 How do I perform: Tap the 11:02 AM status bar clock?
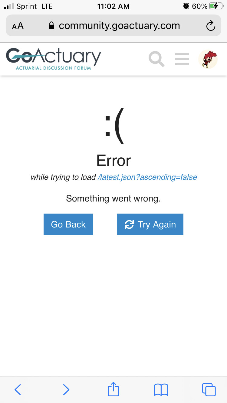pyautogui.click(x=113, y=6)
